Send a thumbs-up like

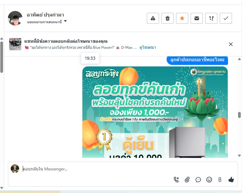pos(231,180)
